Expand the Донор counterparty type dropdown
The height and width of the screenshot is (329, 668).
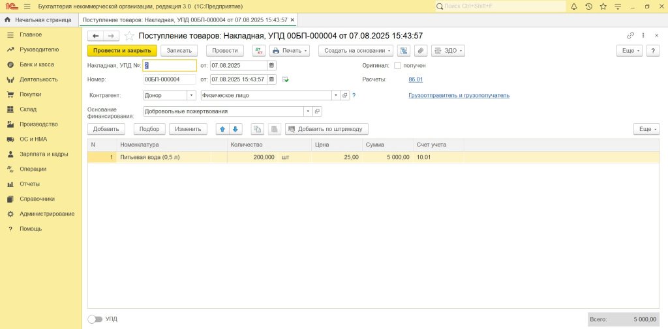191,95
